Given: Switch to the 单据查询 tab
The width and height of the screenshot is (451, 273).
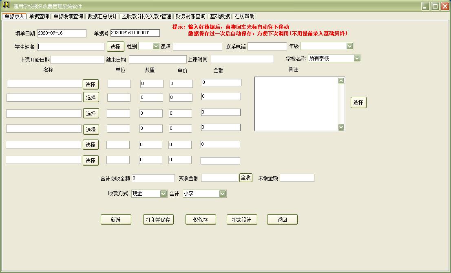Looking at the screenshot, I should 39,16.
